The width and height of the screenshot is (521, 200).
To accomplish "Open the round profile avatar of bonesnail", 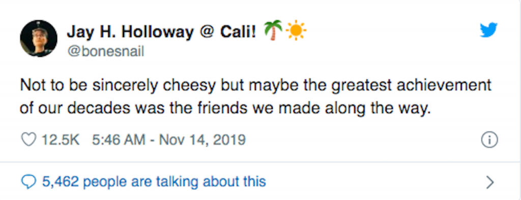I will point(39,39).
